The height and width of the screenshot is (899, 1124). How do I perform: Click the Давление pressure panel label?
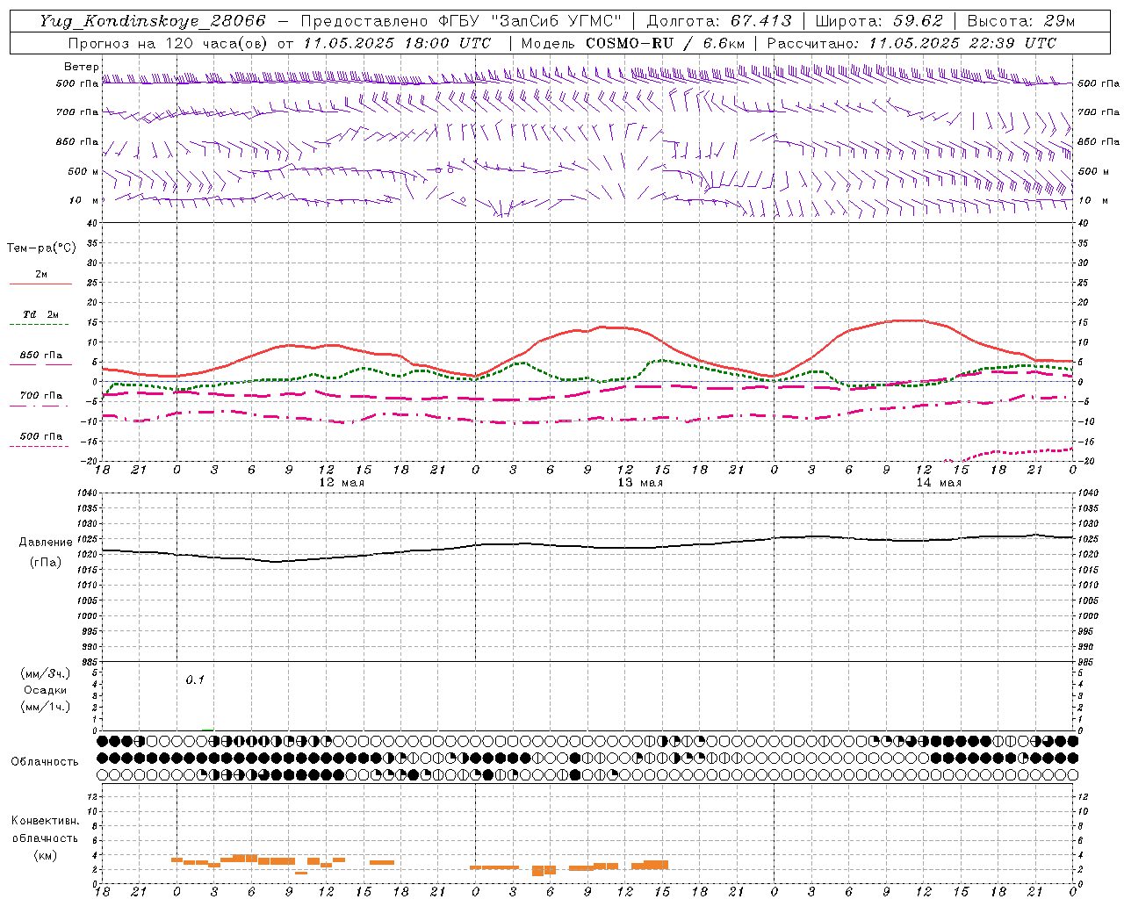click(x=46, y=543)
